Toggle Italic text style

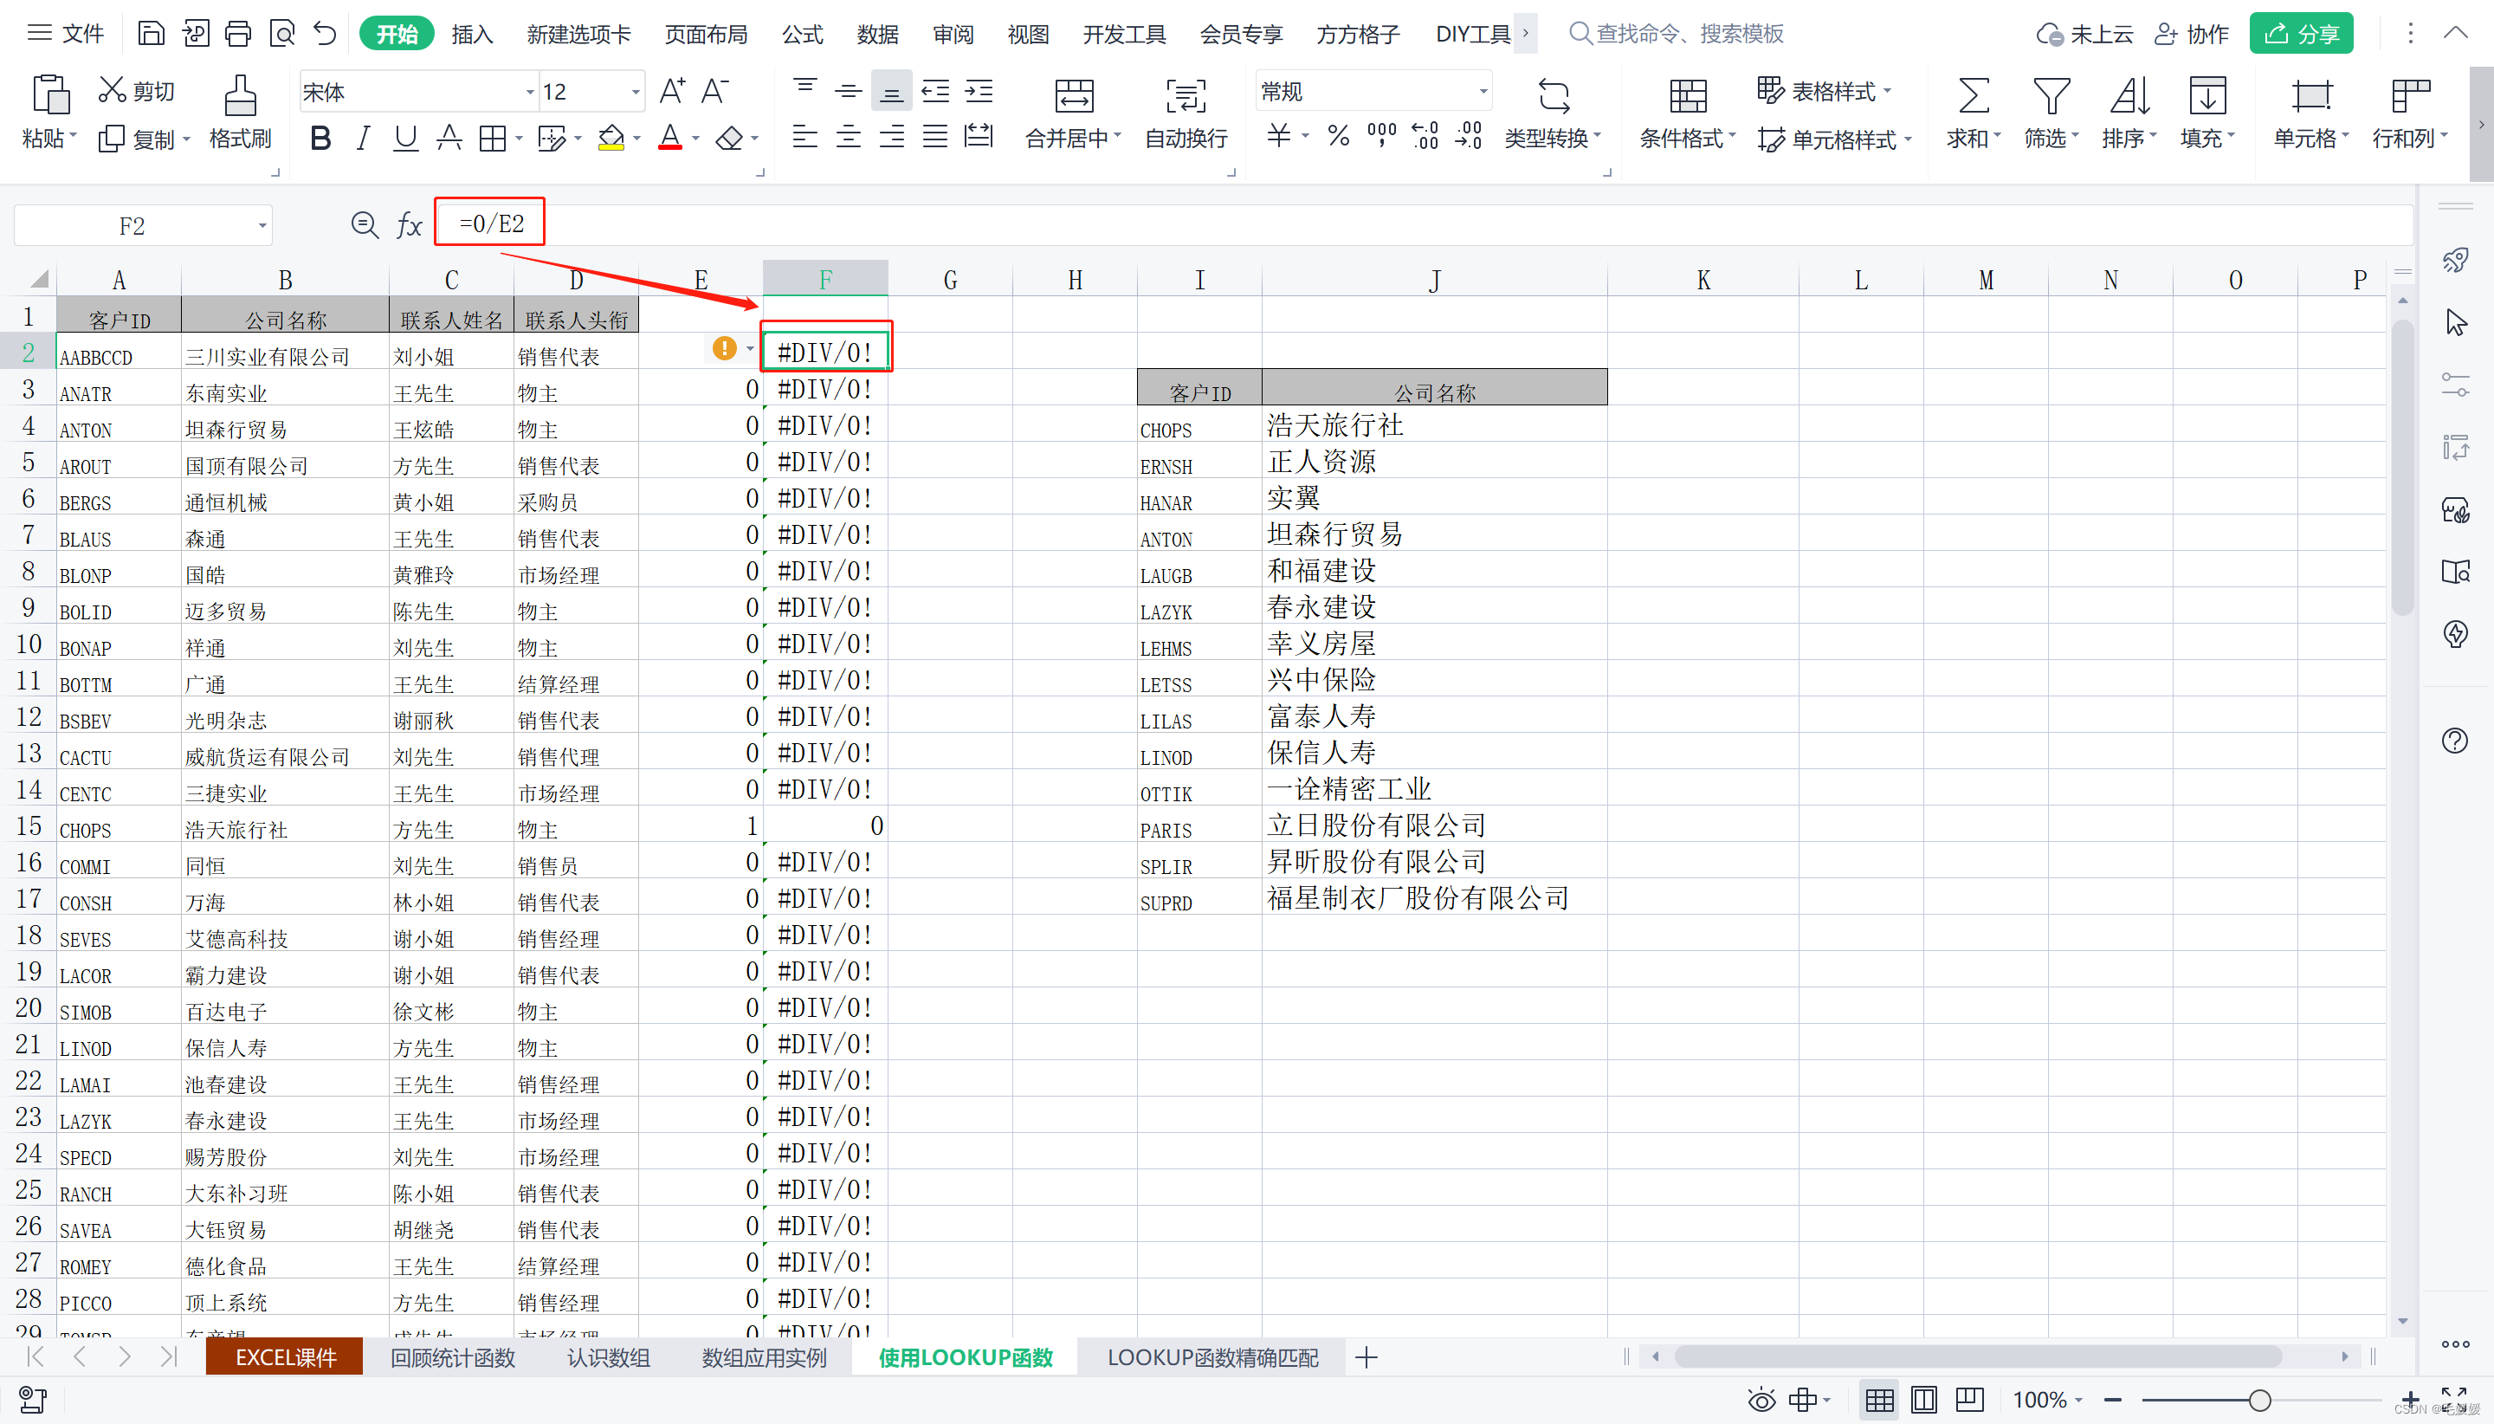coord(363,139)
